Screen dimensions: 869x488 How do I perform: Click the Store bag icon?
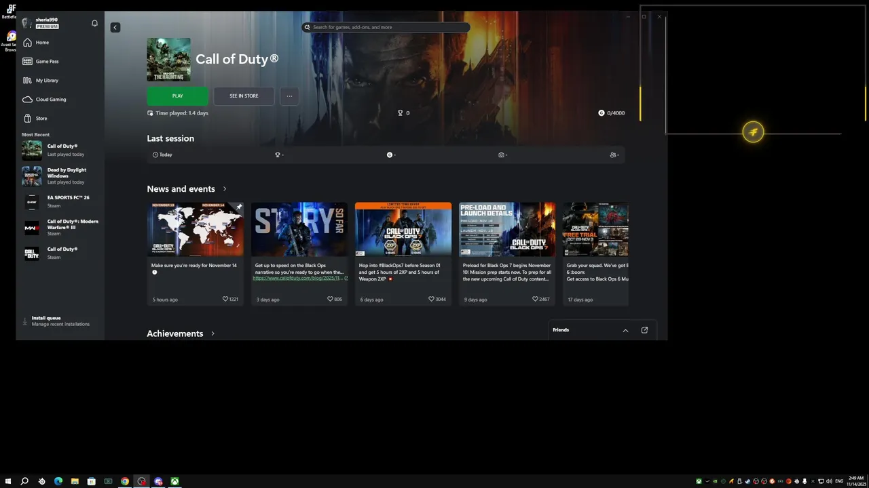(x=27, y=118)
